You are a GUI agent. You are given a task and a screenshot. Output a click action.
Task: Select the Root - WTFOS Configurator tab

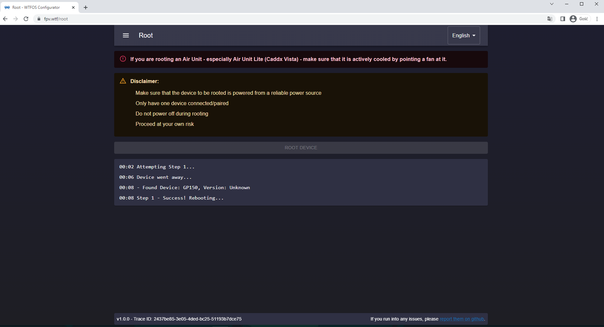click(x=36, y=7)
